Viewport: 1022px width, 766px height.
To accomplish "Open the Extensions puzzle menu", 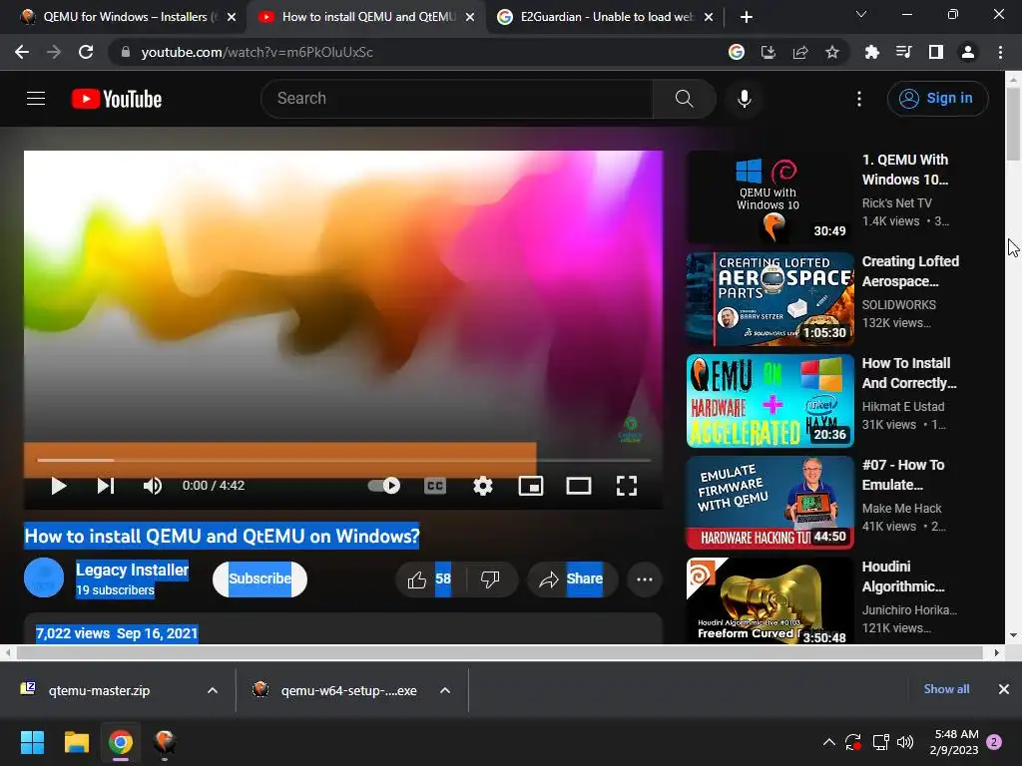I will click(x=871, y=52).
